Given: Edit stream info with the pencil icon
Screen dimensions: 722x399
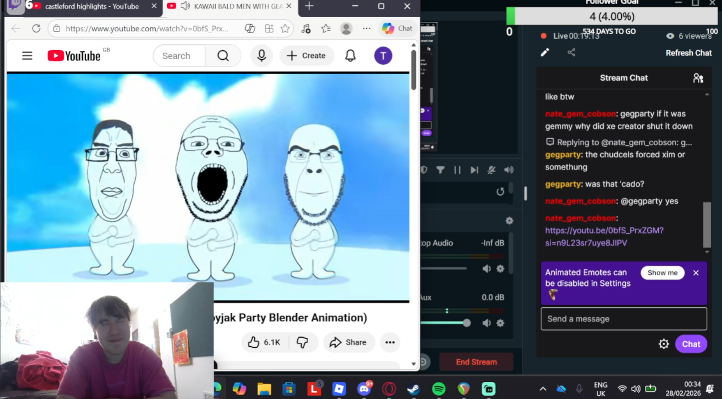Looking at the screenshot, I should [x=545, y=53].
